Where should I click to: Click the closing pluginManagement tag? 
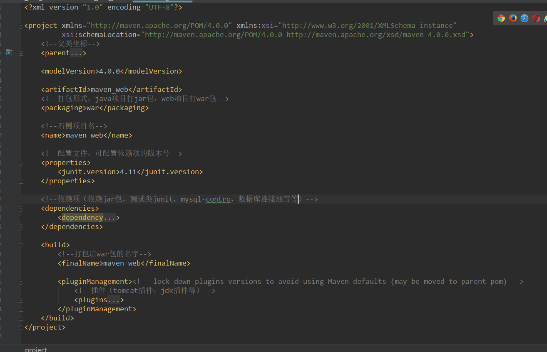(x=97, y=309)
